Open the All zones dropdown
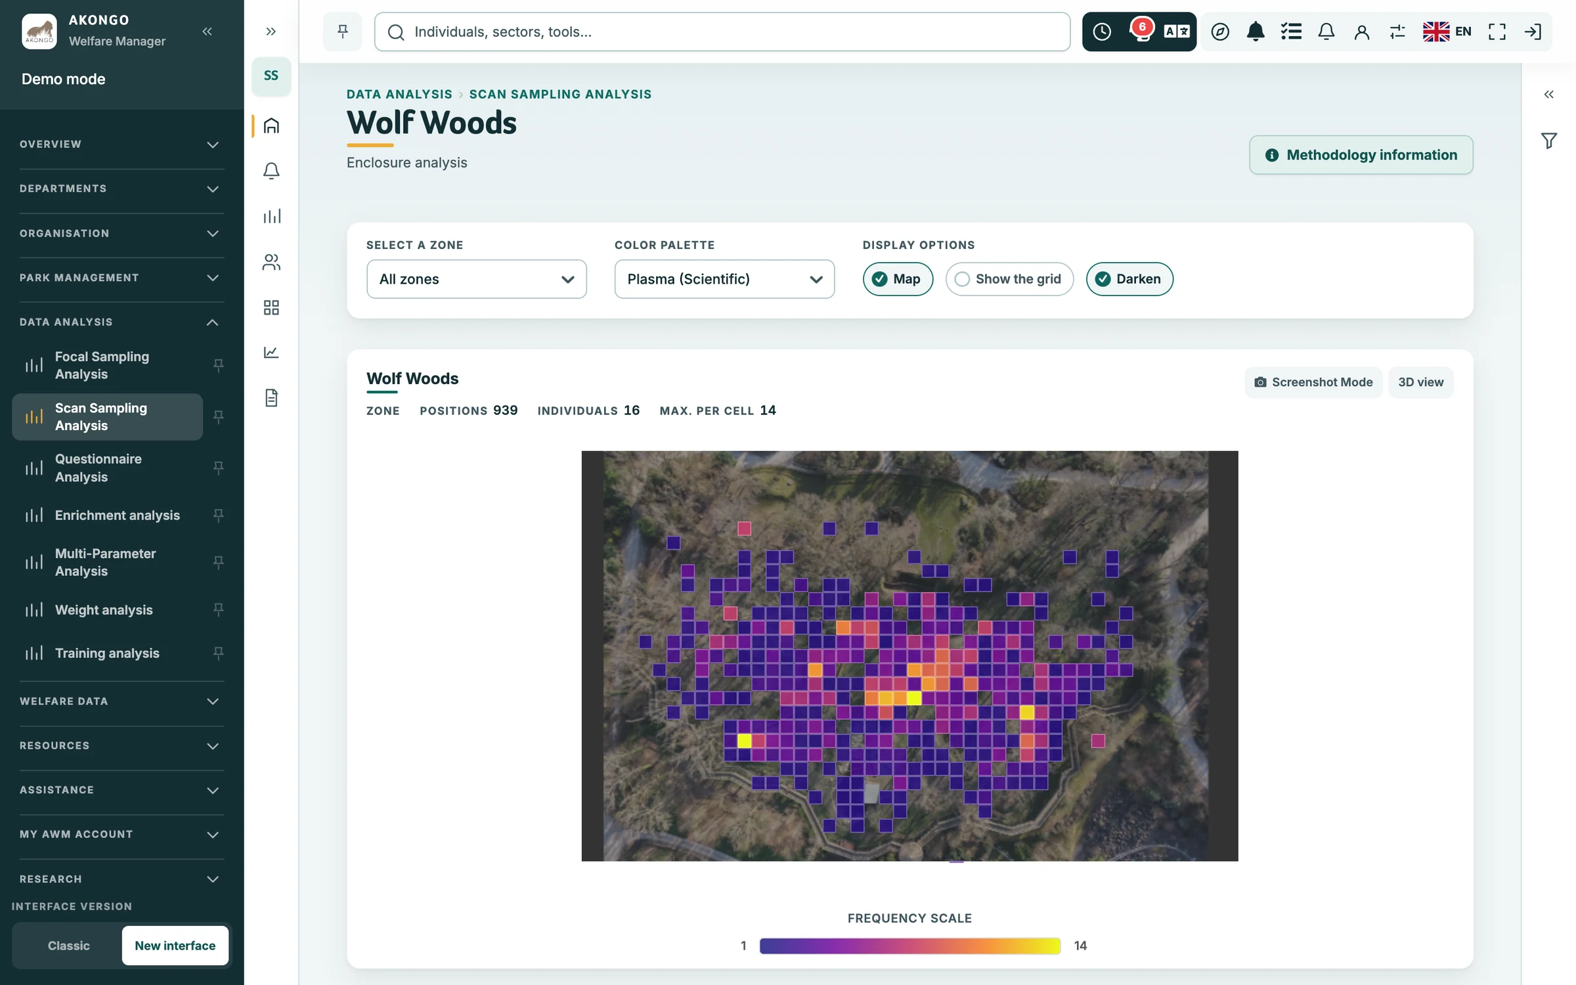 (477, 279)
